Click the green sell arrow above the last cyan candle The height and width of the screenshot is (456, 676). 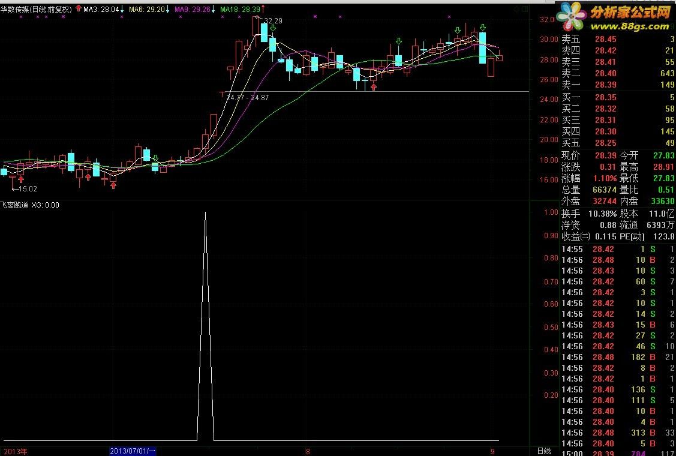click(x=482, y=28)
